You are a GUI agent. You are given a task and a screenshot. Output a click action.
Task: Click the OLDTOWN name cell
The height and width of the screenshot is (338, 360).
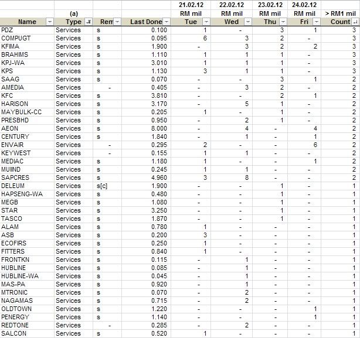(x=27, y=309)
